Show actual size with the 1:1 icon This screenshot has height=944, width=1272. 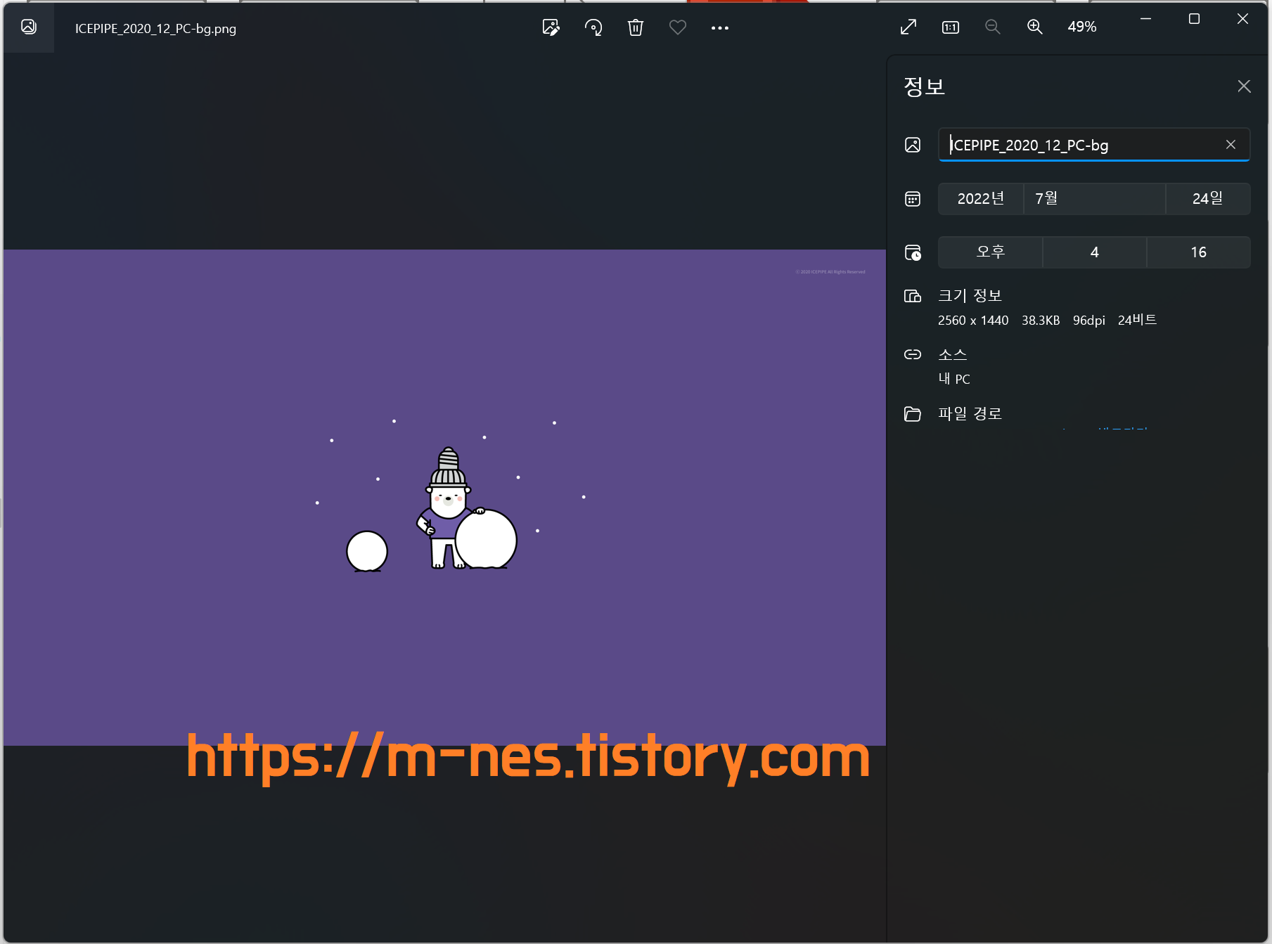[x=951, y=27]
